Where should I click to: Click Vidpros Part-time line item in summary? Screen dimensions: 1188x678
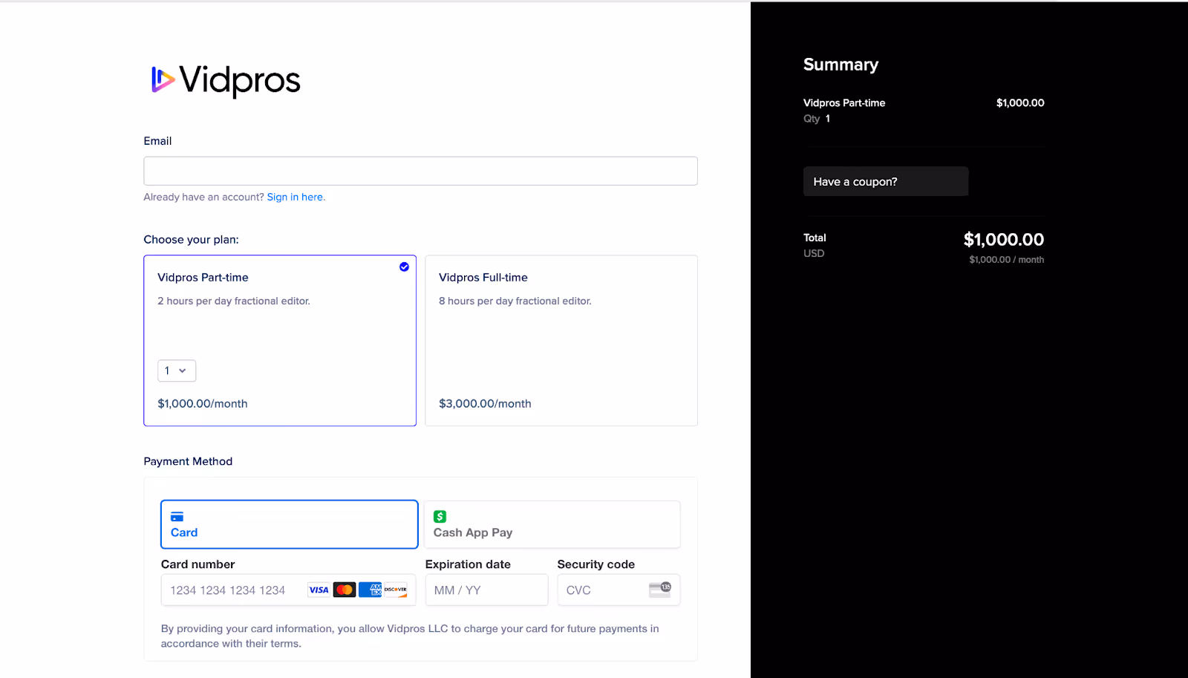[x=844, y=102]
